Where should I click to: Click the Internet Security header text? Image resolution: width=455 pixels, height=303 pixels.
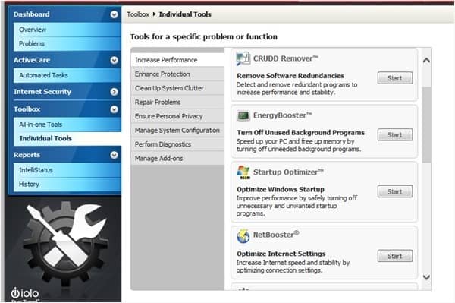tap(42, 92)
